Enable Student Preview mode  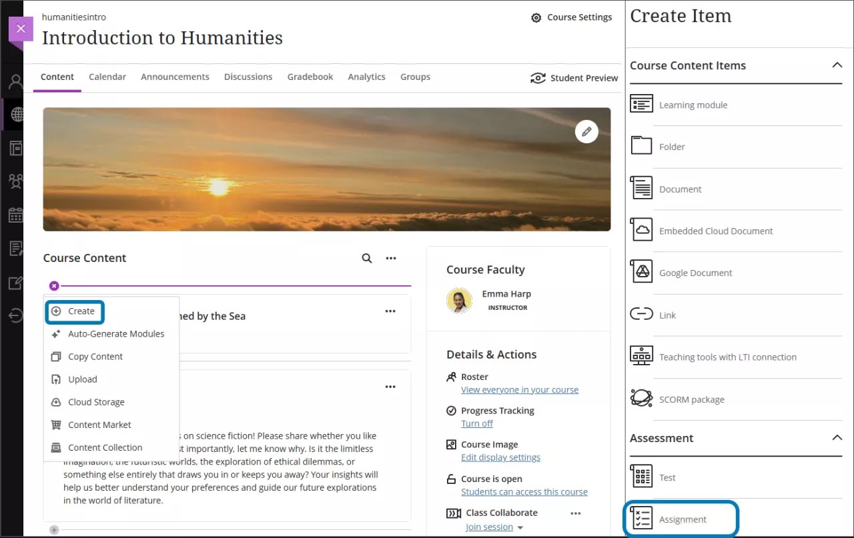[x=574, y=77]
